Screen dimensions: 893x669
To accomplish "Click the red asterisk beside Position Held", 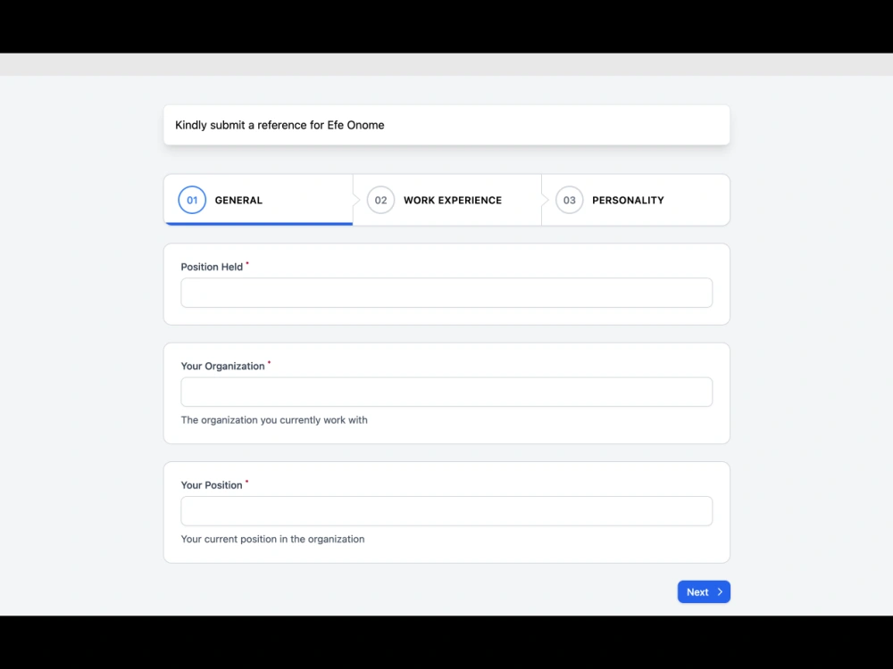I will [x=246, y=262].
